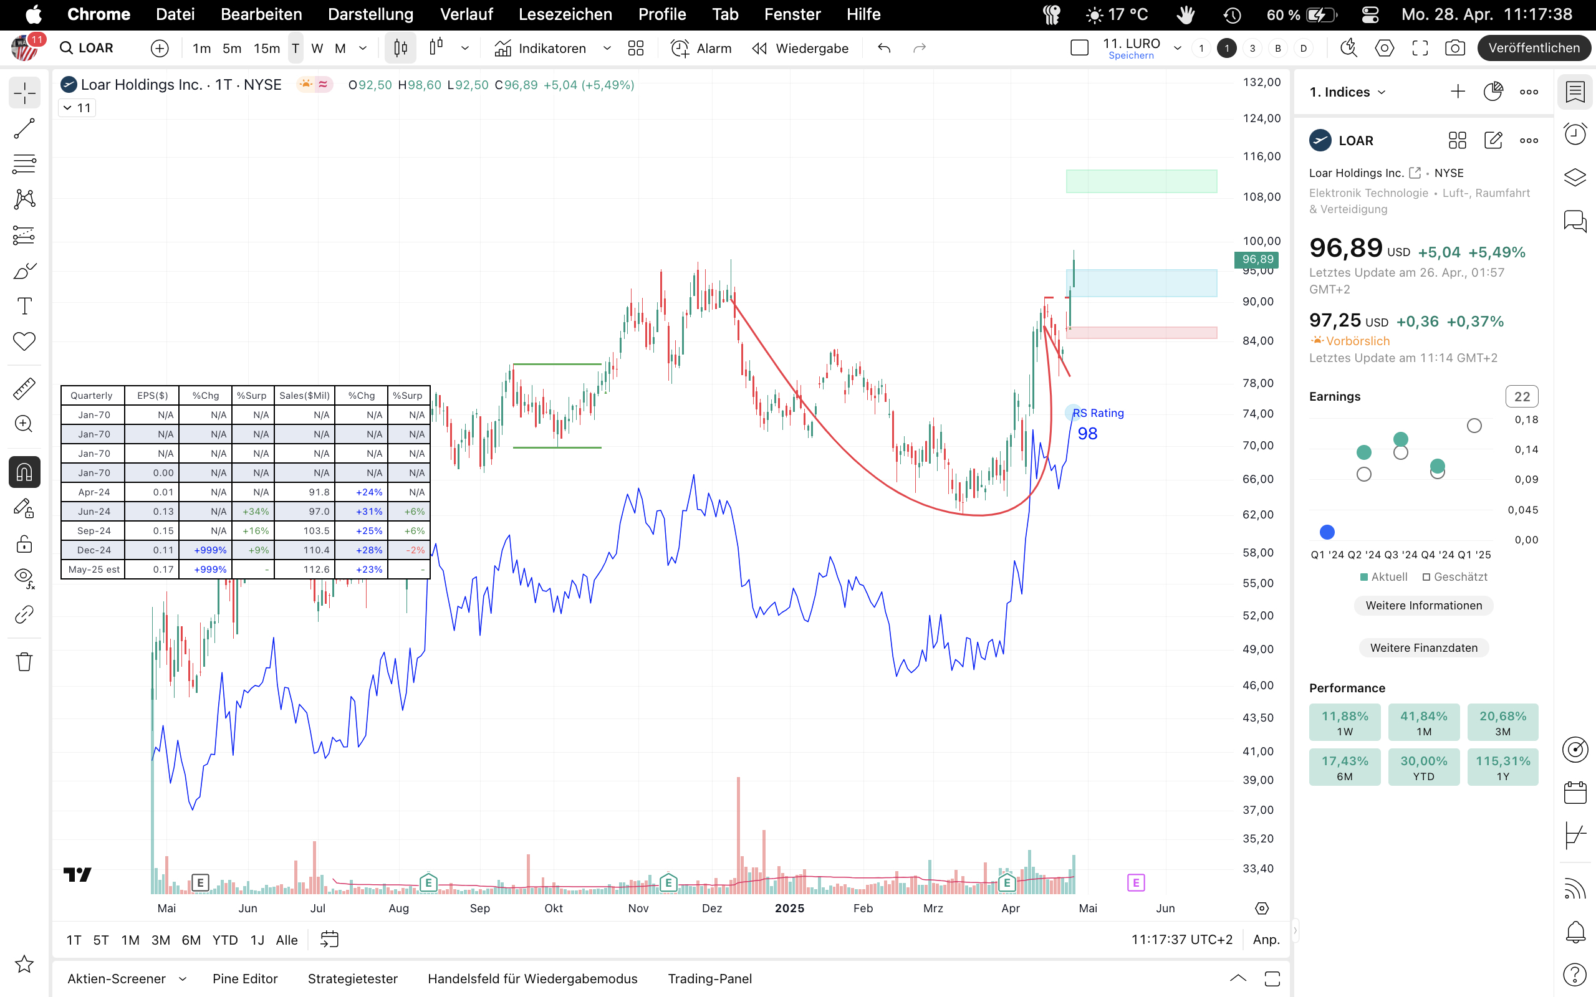Click the green target zone rectangle
The image size is (1596, 997).
tap(1141, 181)
